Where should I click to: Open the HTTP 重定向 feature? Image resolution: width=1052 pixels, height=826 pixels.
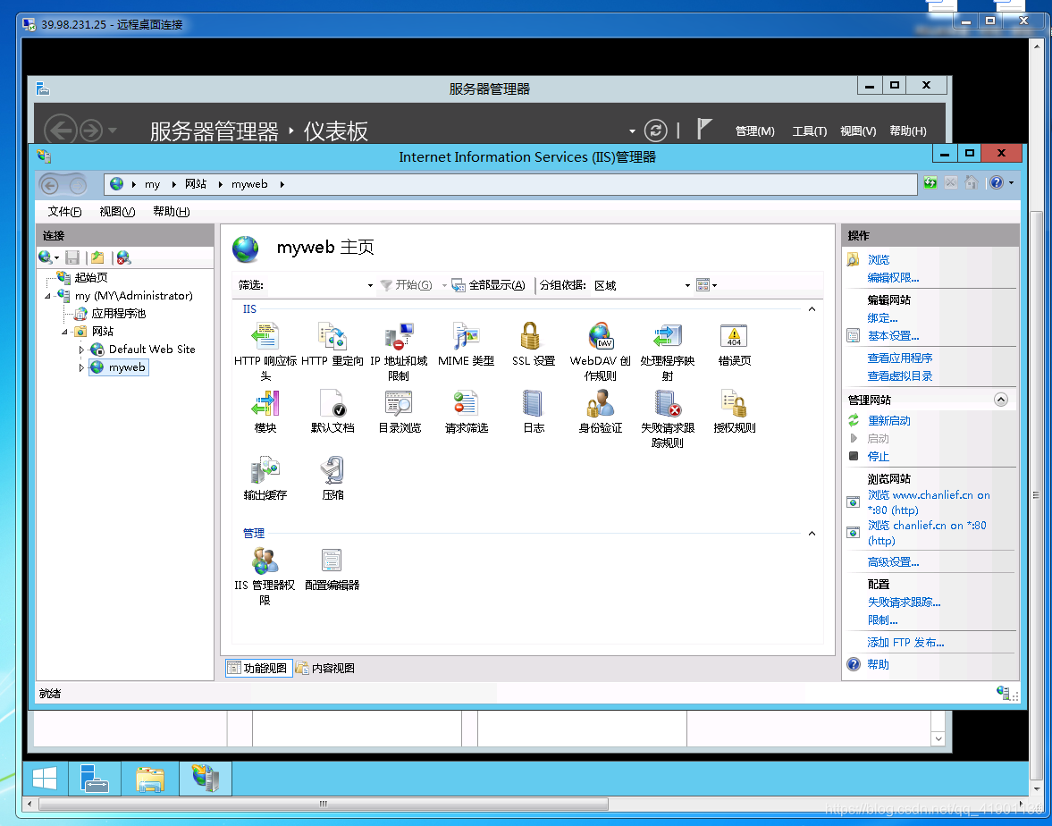(332, 345)
